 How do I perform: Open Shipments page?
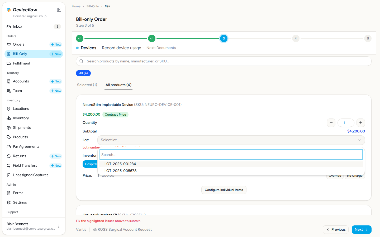tap(34, 128)
